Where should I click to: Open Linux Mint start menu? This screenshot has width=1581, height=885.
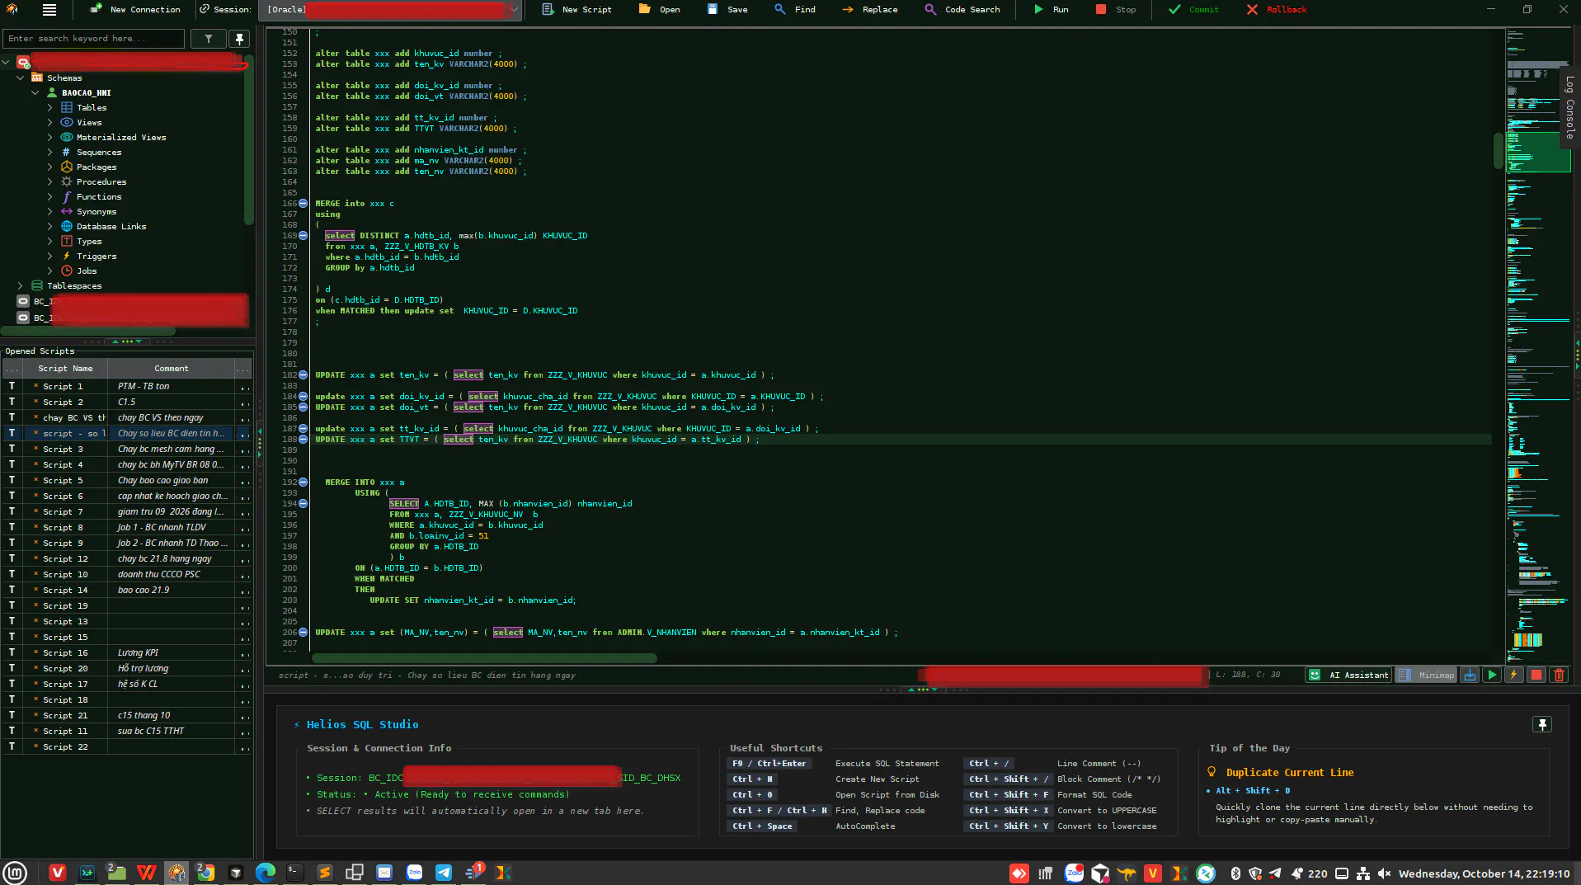15,873
